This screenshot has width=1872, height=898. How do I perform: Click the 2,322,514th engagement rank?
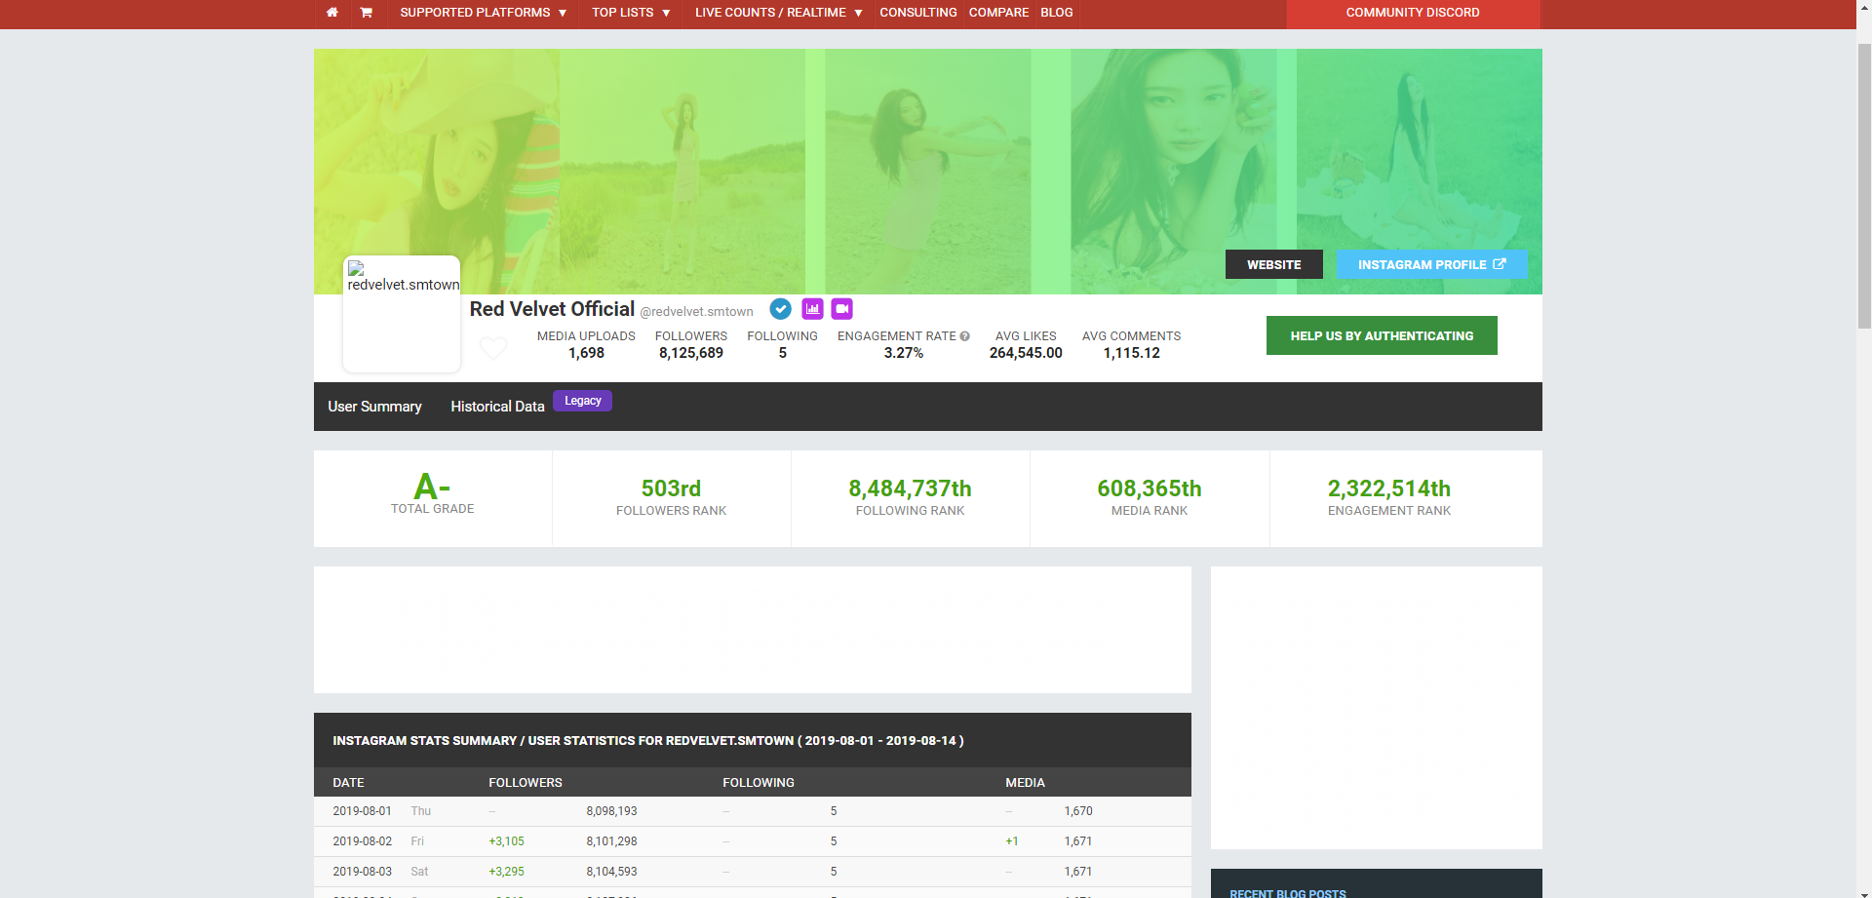pyautogui.click(x=1389, y=488)
